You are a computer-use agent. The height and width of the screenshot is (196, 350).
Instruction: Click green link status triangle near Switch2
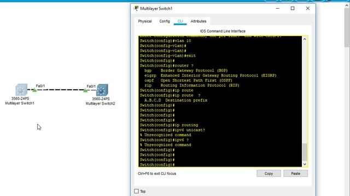pos(85,90)
